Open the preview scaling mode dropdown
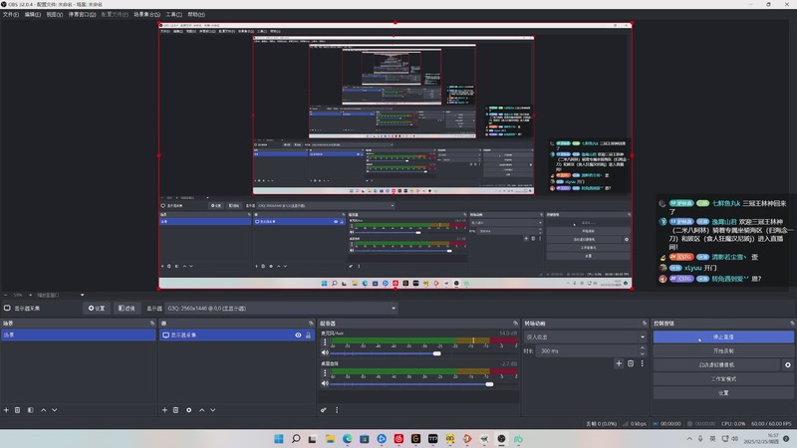This screenshot has height=448, width=797. (x=60, y=295)
